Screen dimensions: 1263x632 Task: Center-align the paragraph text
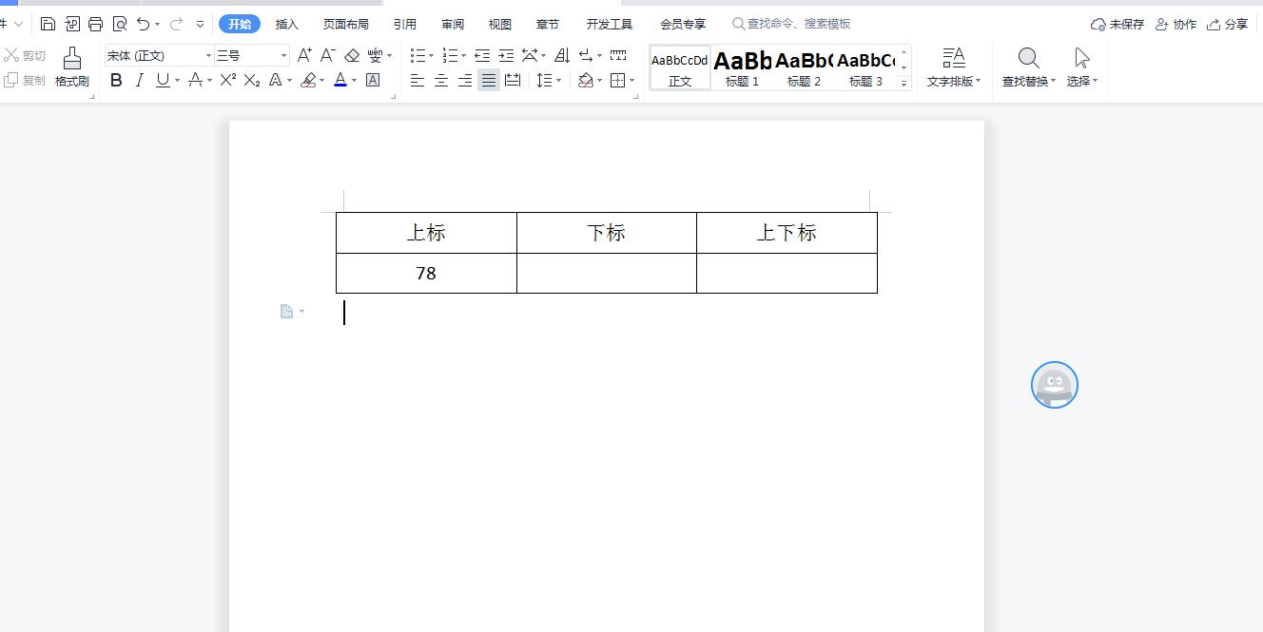[x=441, y=81]
